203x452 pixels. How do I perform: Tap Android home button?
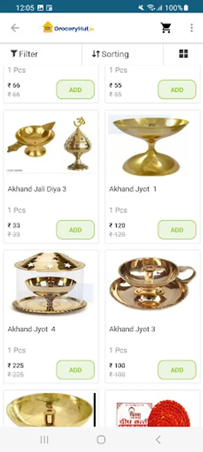(x=101, y=439)
